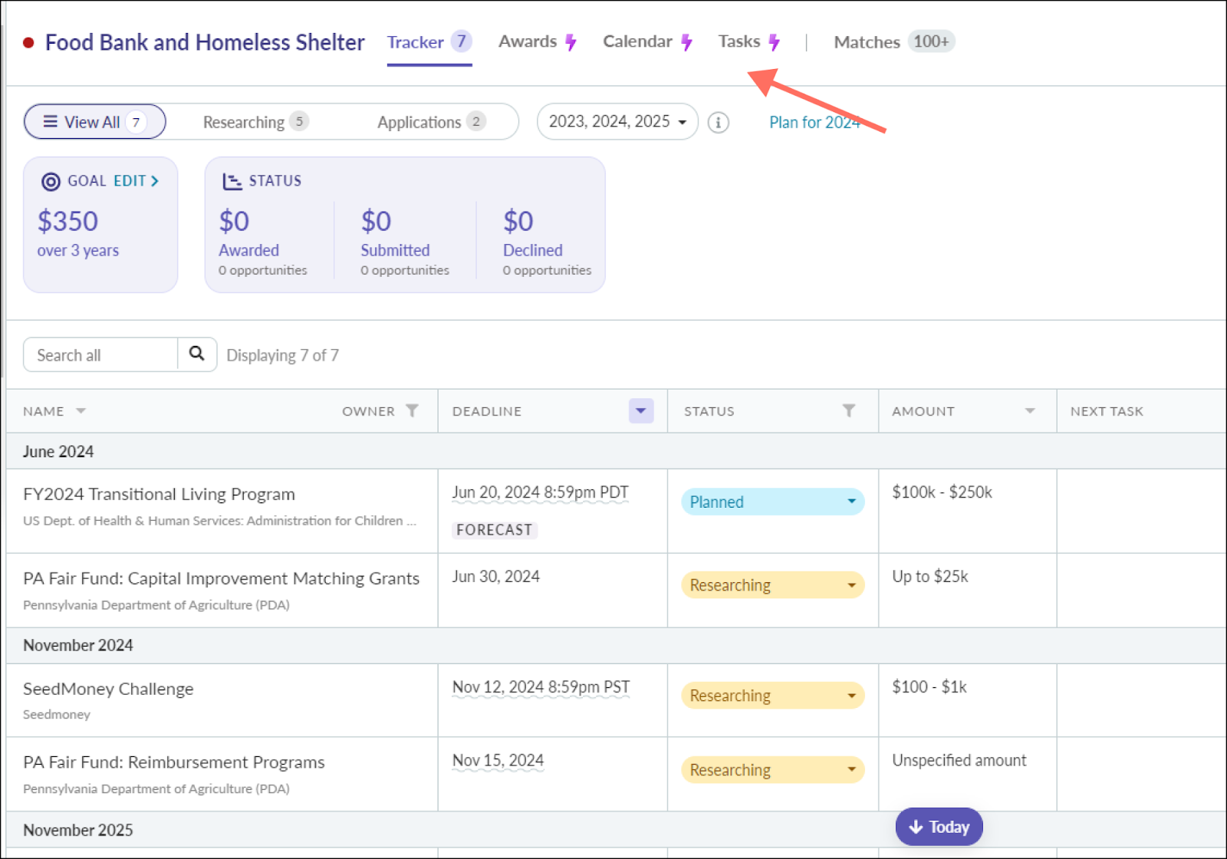Click the search magnifier icon
This screenshot has width=1227, height=859.
[x=196, y=354]
